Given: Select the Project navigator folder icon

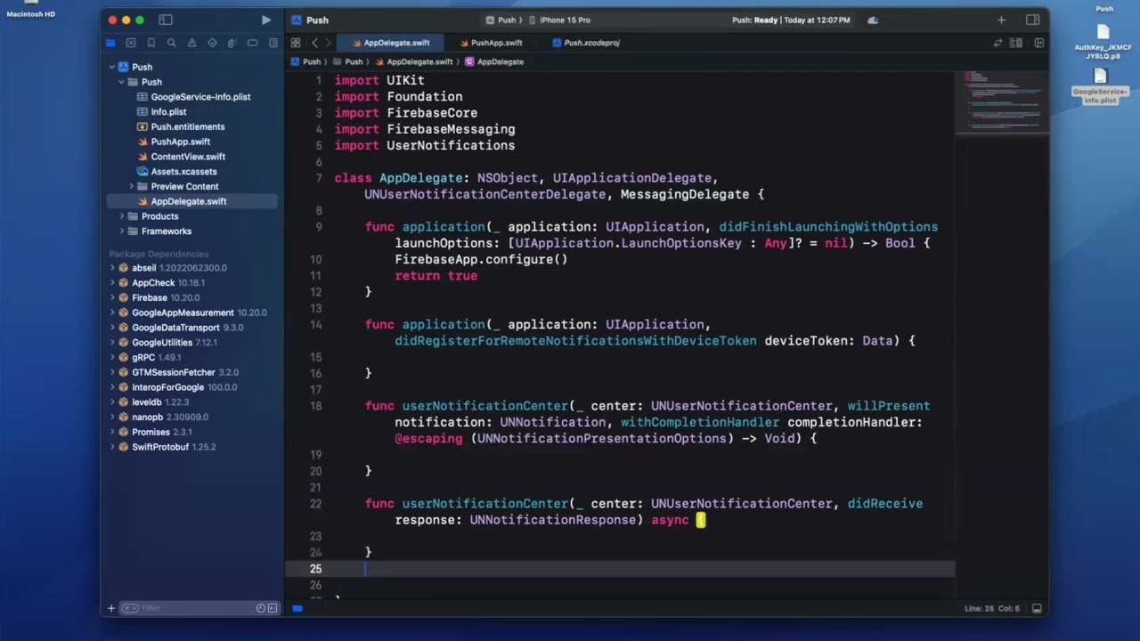Looking at the screenshot, I should pos(110,43).
